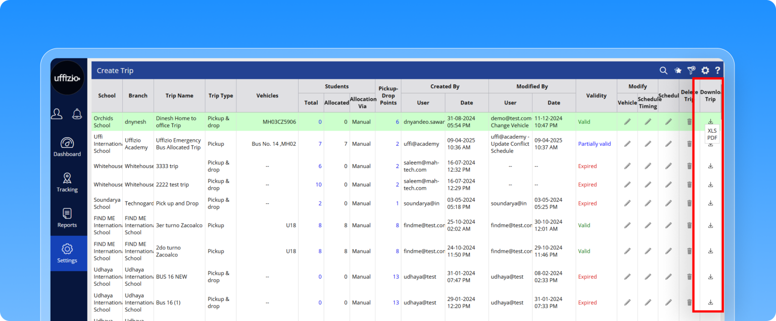Click total students count 10 for 2222 test trip

318,185
